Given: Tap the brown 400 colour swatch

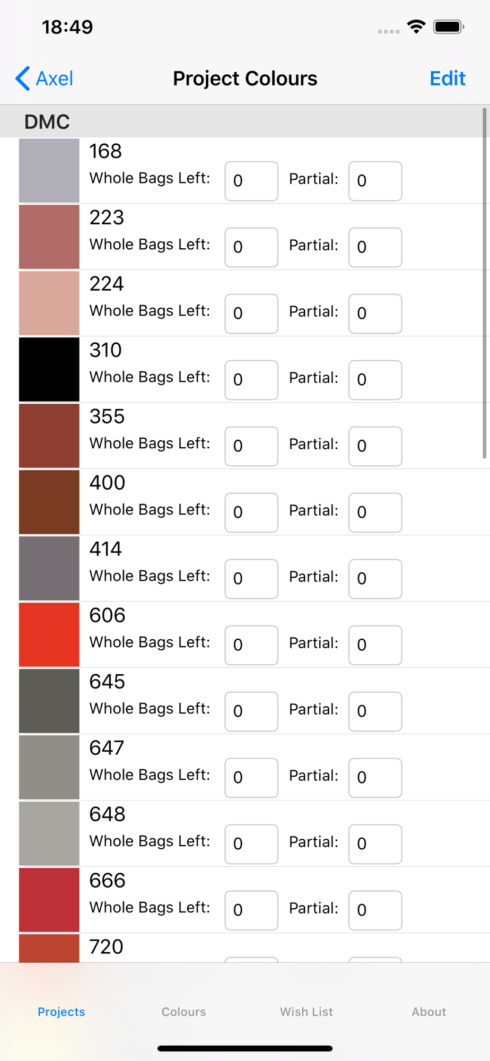Looking at the screenshot, I should 49,502.
